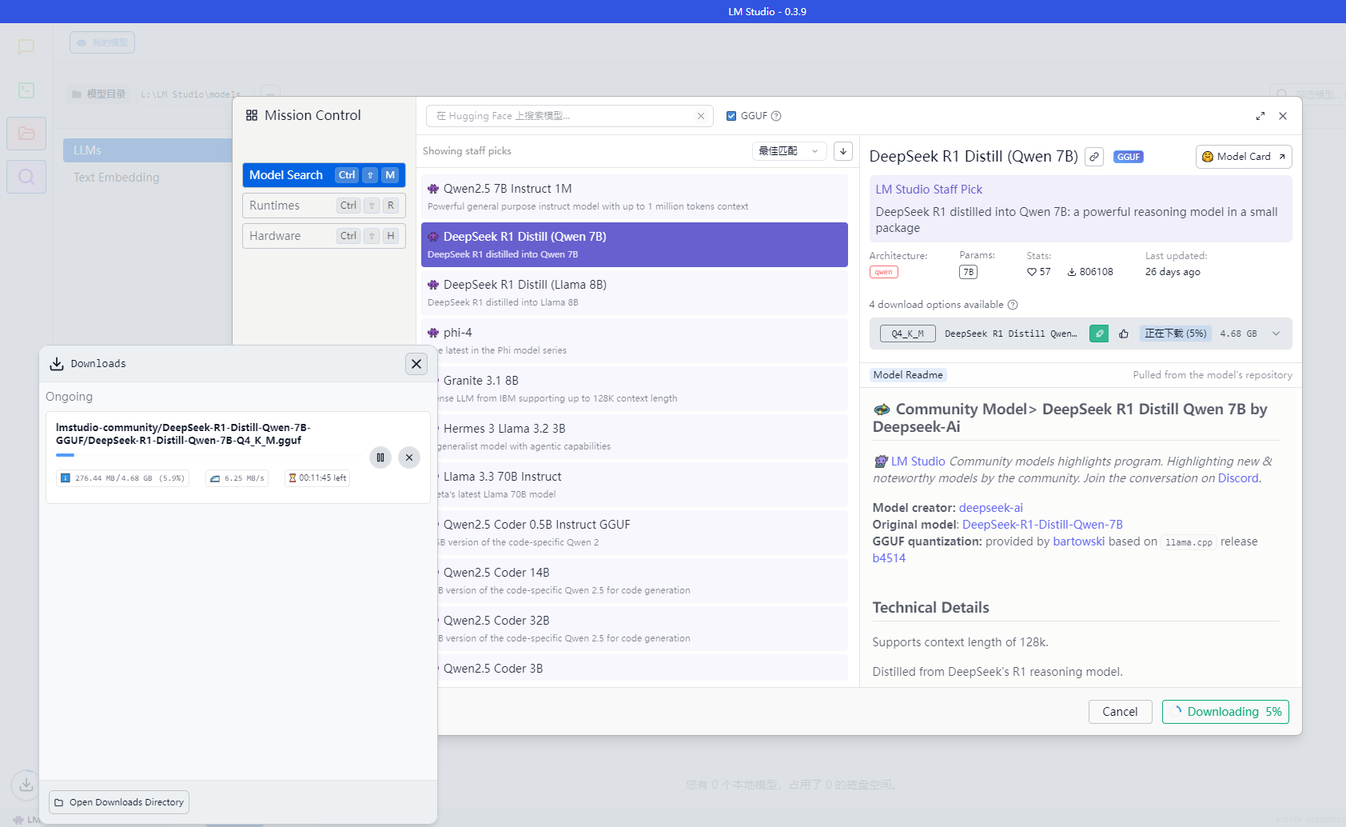Open the Chat sidebar icon
Image resolution: width=1346 pixels, height=827 pixels.
tap(26, 47)
